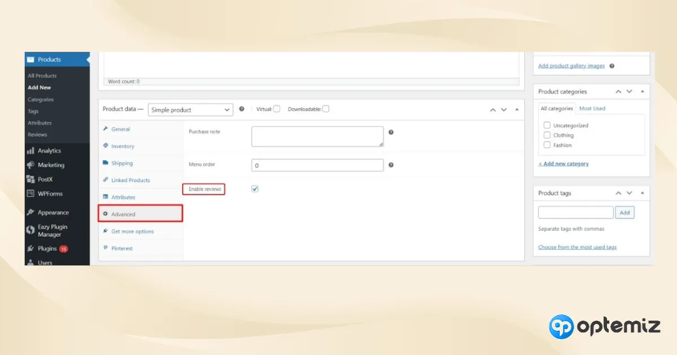Screen dimensions: 677x355
Task: Open the Simple product type dropdown
Action: 191,110
